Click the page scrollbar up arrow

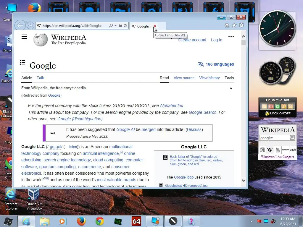[244, 36]
